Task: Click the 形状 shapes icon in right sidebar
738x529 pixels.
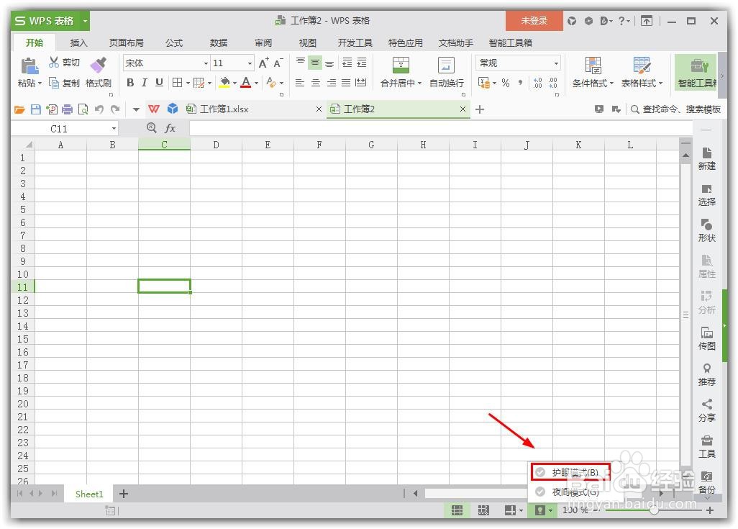Action: click(x=706, y=228)
